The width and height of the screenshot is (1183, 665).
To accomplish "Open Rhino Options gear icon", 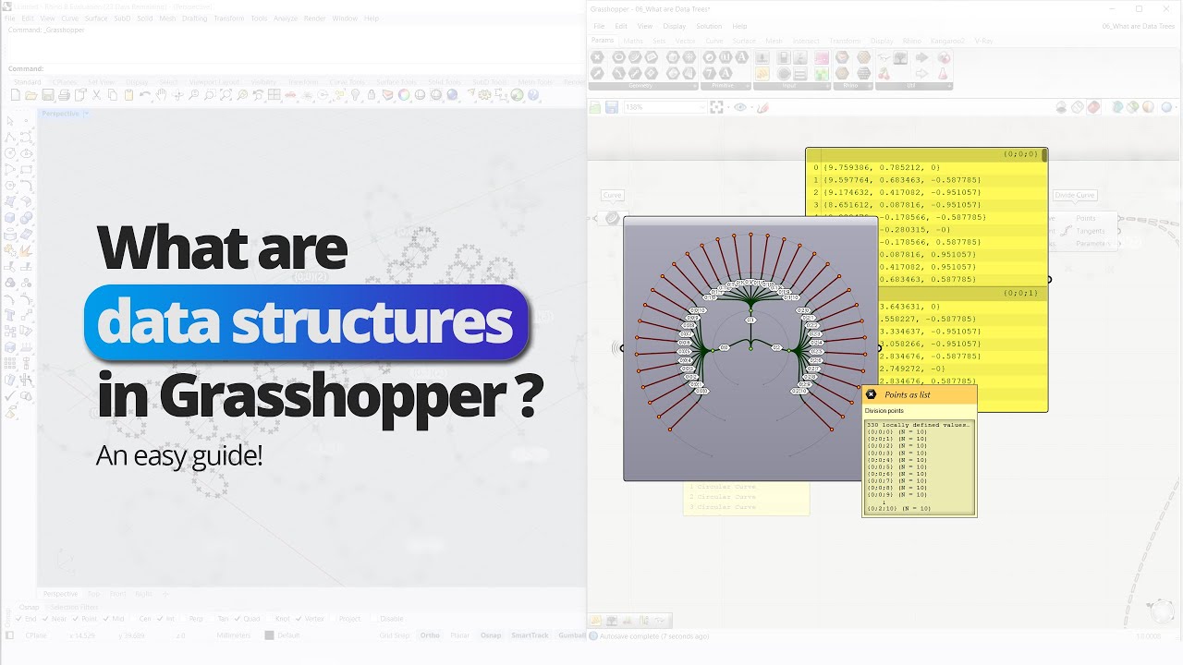I will pyautogui.click(x=484, y=94).
